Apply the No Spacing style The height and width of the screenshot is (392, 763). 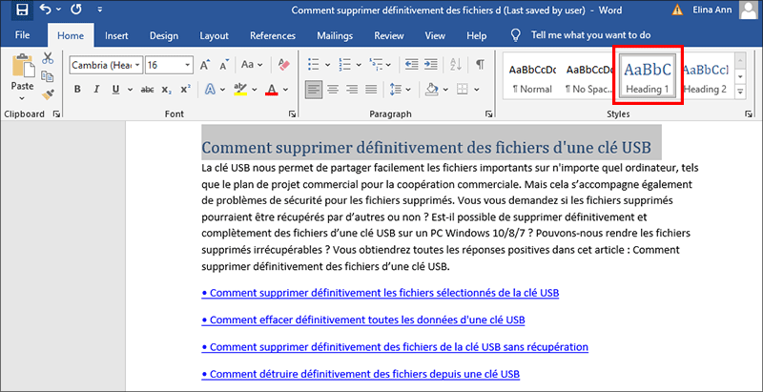[589, 79]
